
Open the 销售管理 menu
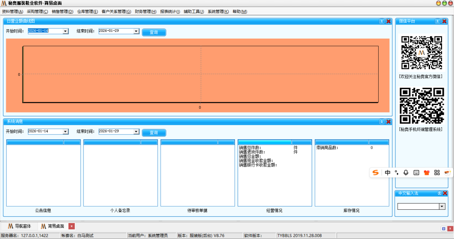pos(63,12)
